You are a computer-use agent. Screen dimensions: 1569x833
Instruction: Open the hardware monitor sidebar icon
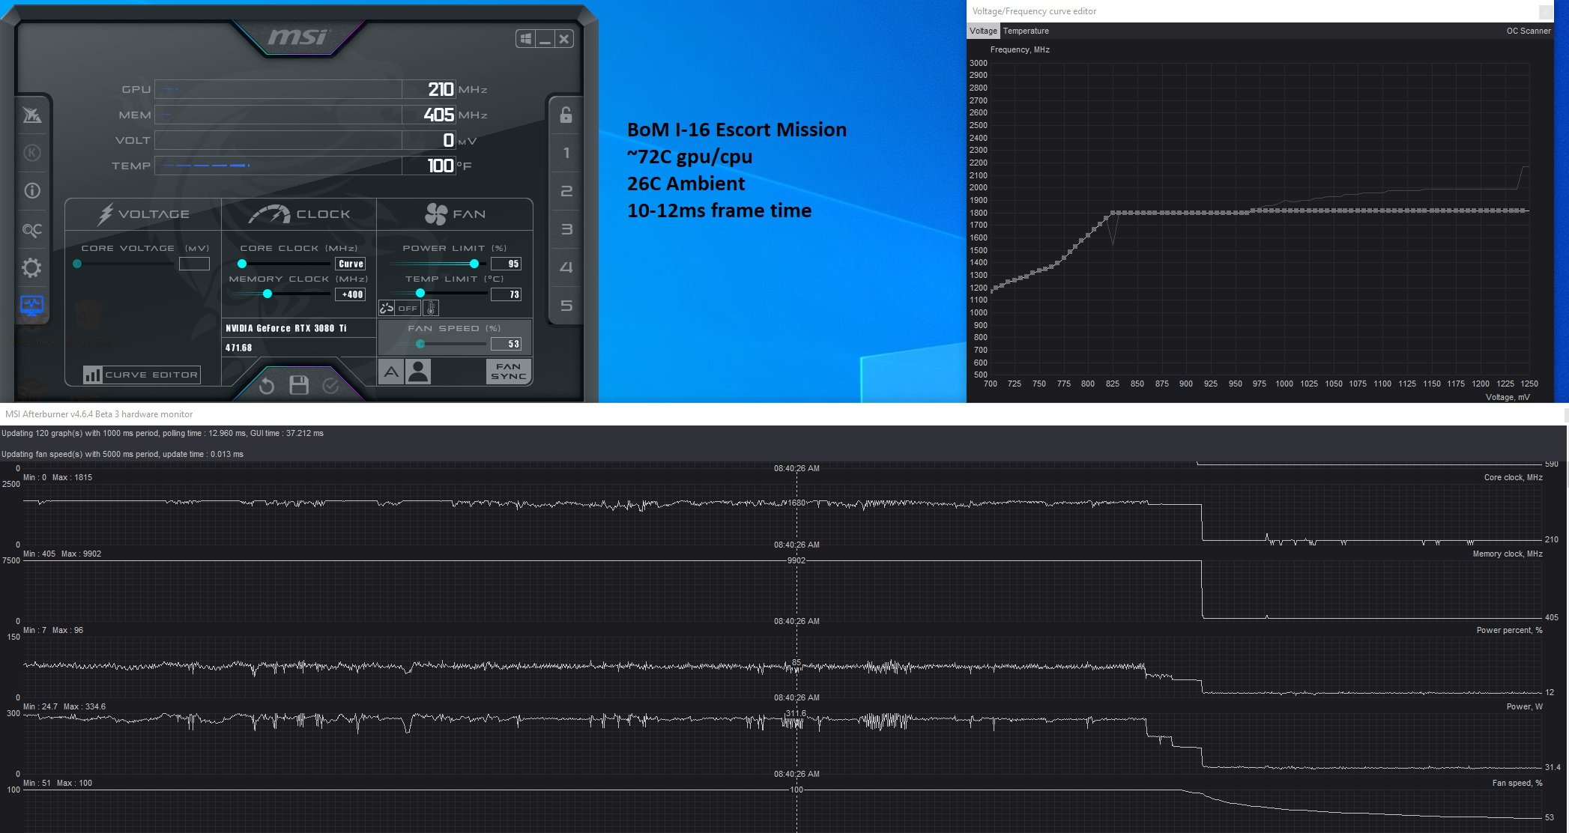(31, 306)
